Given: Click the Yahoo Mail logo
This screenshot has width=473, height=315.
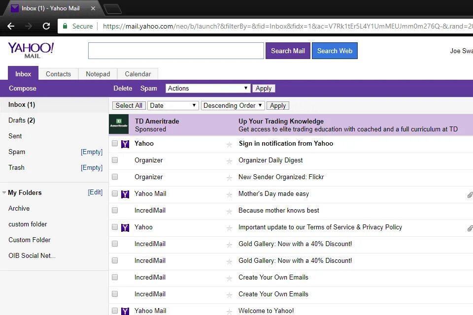Looking at the screenshot, I should coord(31,50).
